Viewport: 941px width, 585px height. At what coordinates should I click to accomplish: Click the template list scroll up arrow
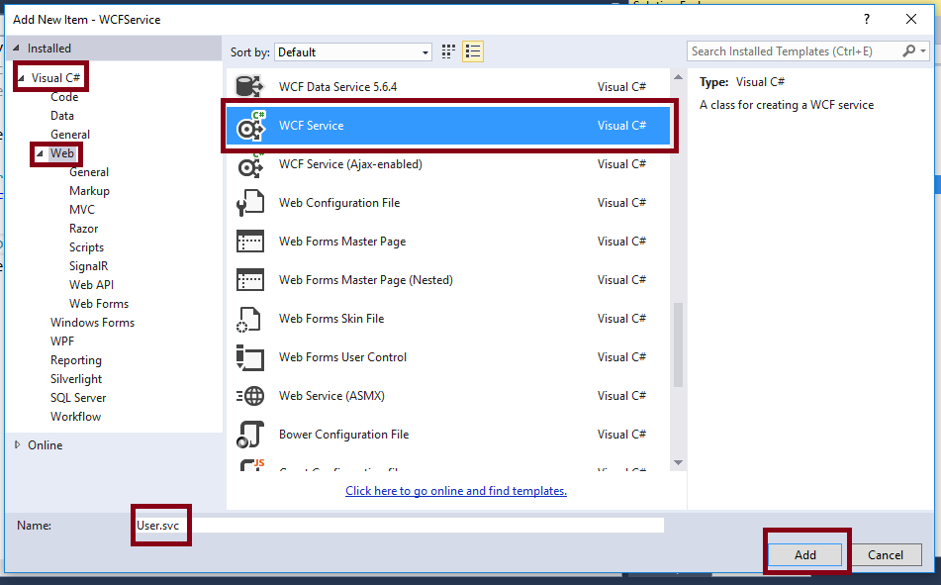click(678, 77)
